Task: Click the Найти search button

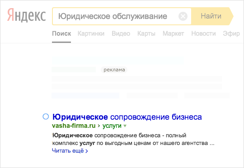Action: click(211, 16)
